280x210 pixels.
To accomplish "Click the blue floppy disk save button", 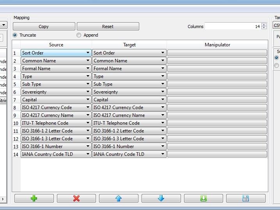I will click(246, 198).
